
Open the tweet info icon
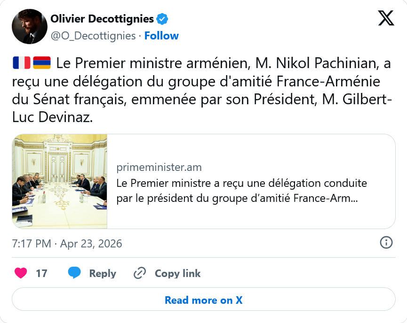pyautogui.click(x=386, y=243)
